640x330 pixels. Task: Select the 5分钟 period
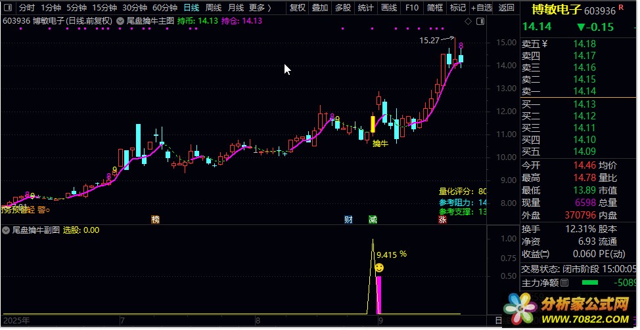[x=77, y=7]
